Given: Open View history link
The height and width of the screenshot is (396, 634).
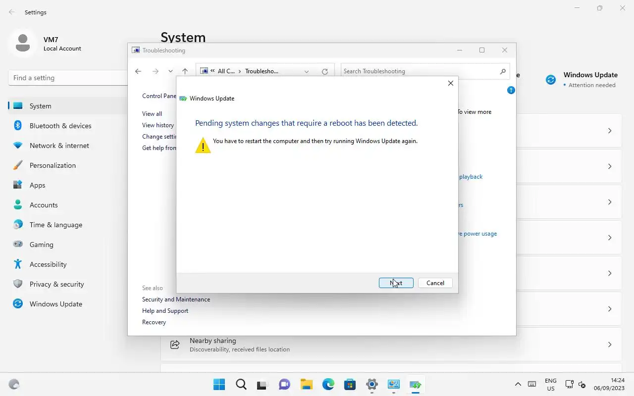Looking at the screenshot, I should pos(158,125).
